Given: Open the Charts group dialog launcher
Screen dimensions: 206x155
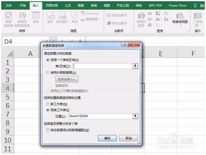Looking at the screenshot, I should click(188, 31).
